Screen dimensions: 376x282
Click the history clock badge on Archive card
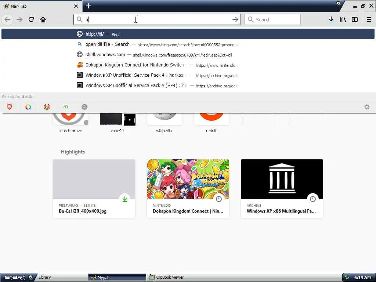(313, 199)
